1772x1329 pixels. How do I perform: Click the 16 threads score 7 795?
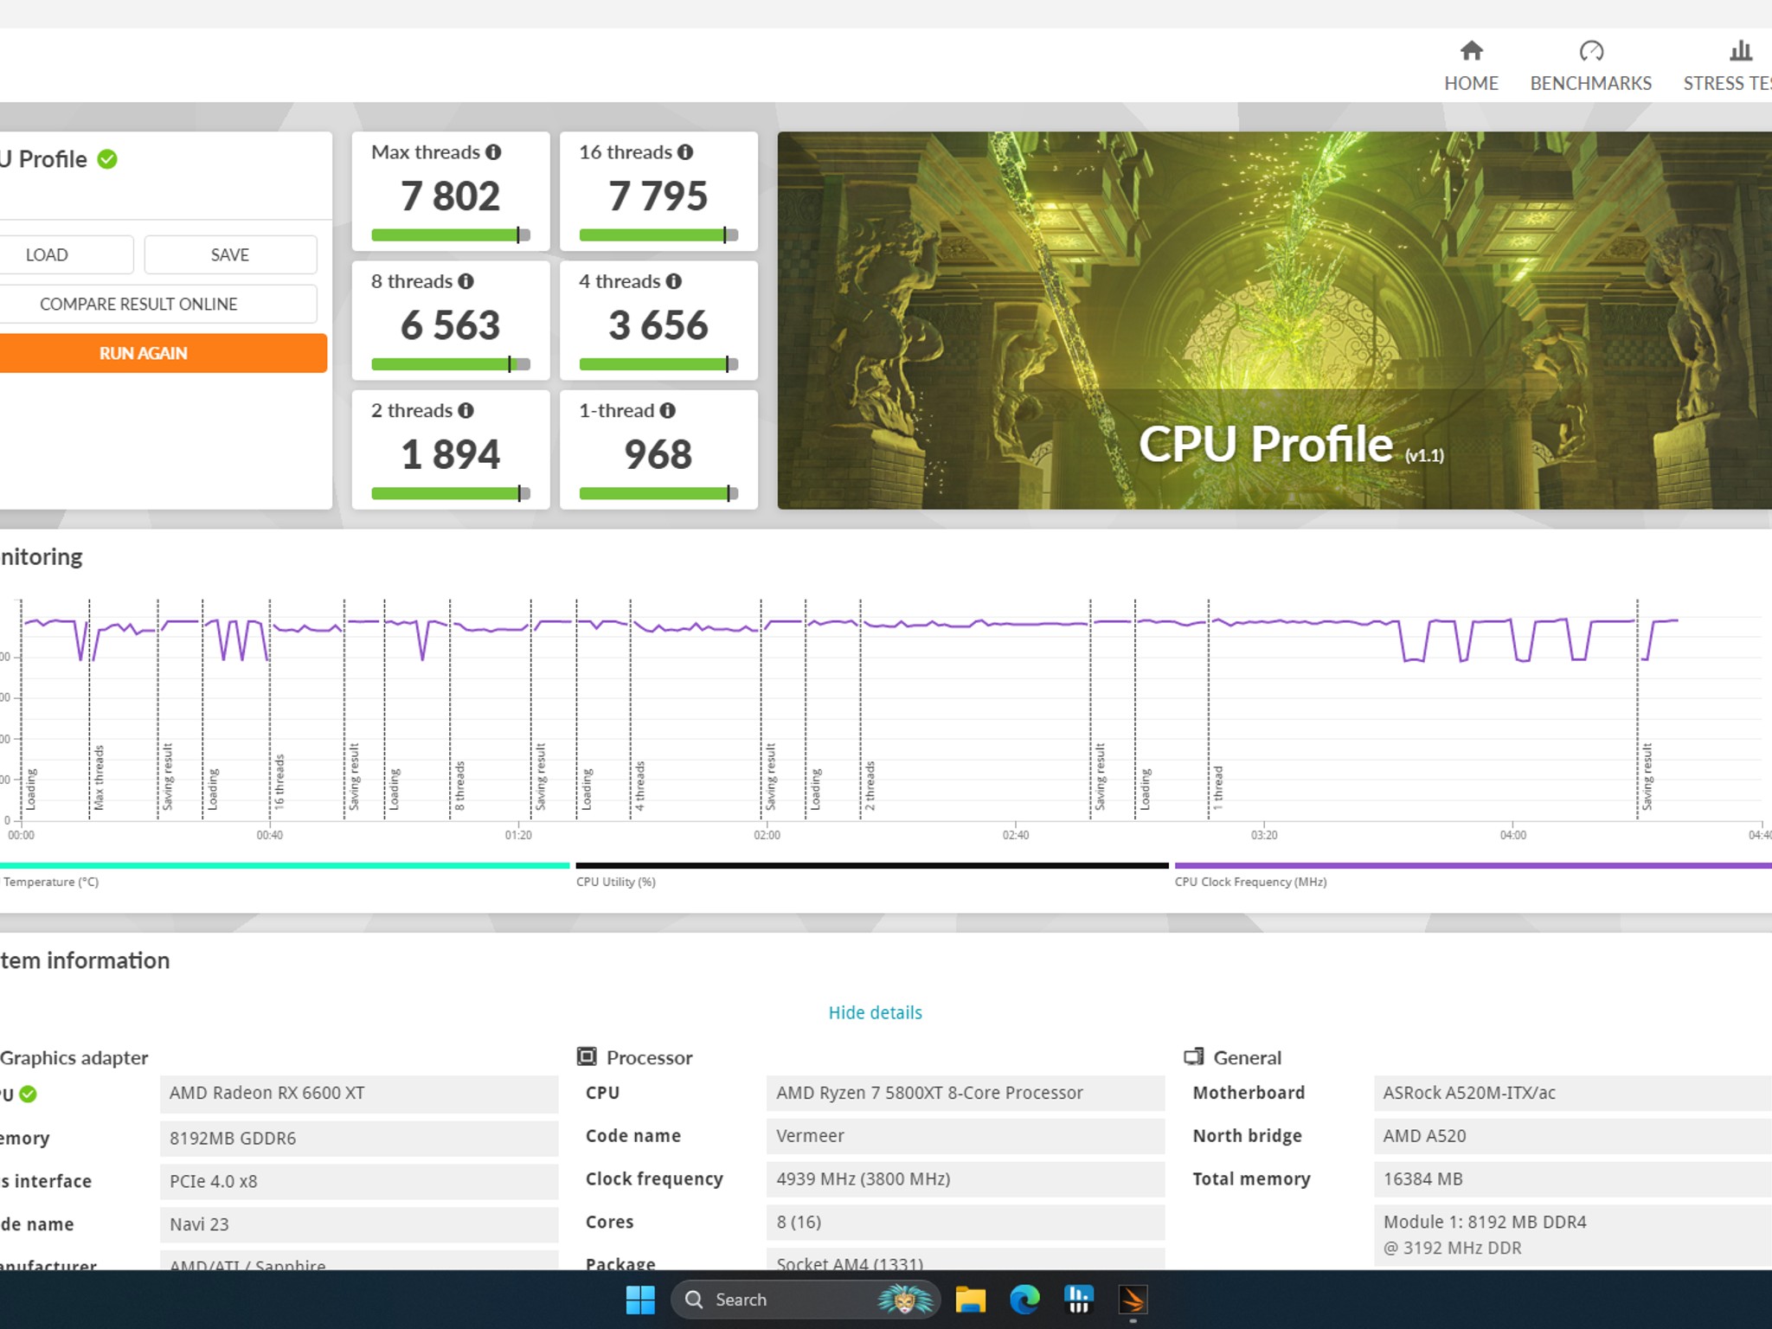(658, 196)
